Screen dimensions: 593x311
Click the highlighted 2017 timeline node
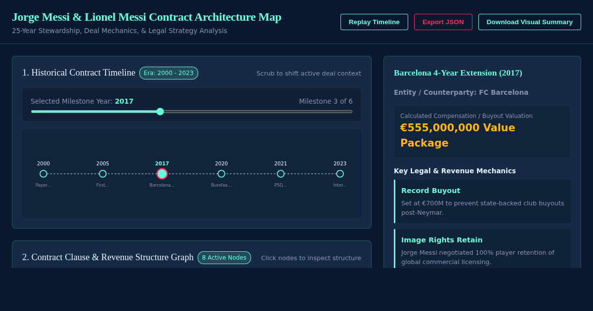pos(162,174)
